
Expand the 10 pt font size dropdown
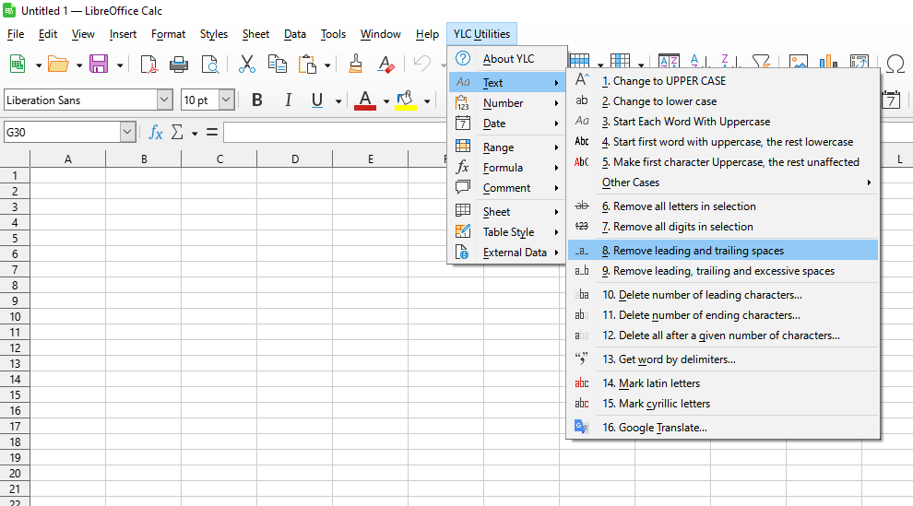(226, 100)
